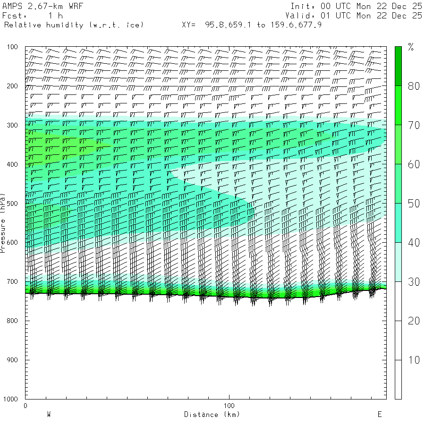425x425 pixels.
Task: Click the dark green above-80% colorbar segment
Action: [398, 66]
